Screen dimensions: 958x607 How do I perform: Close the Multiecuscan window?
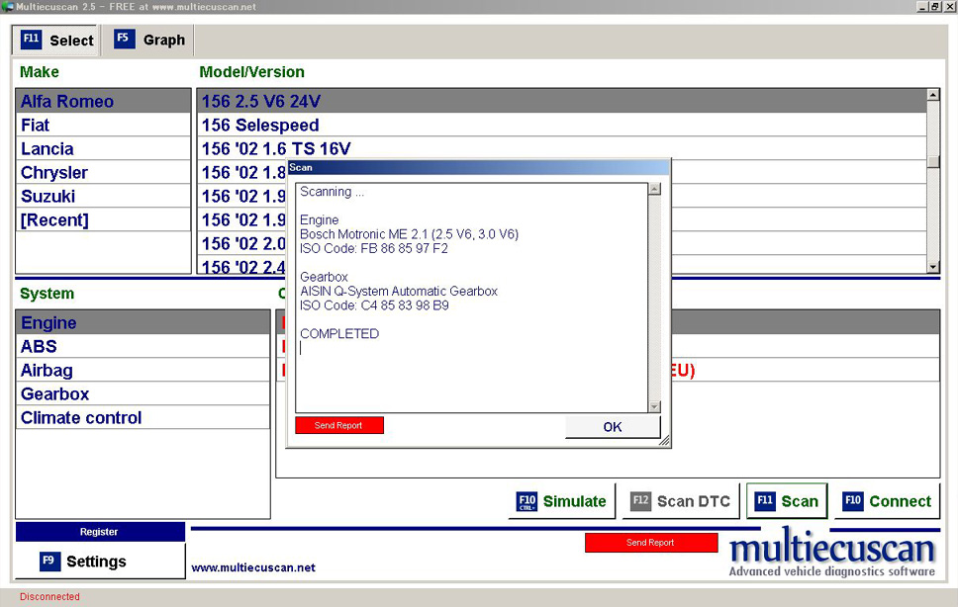pos(950,7)
